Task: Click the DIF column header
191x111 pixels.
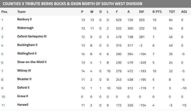Action: tap(142, 12)
